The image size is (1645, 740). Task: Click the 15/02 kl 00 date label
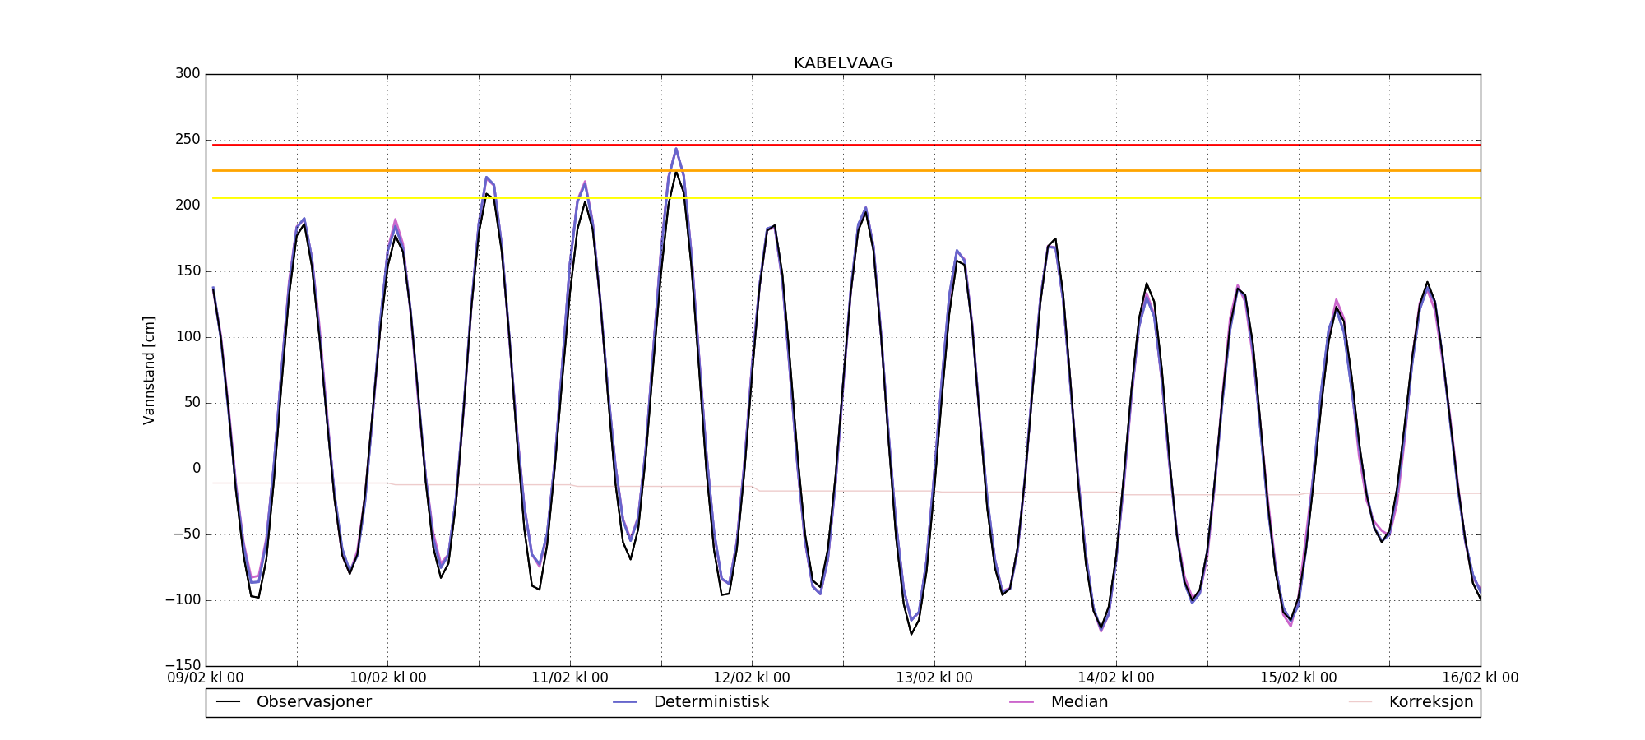coord(1299,678)
